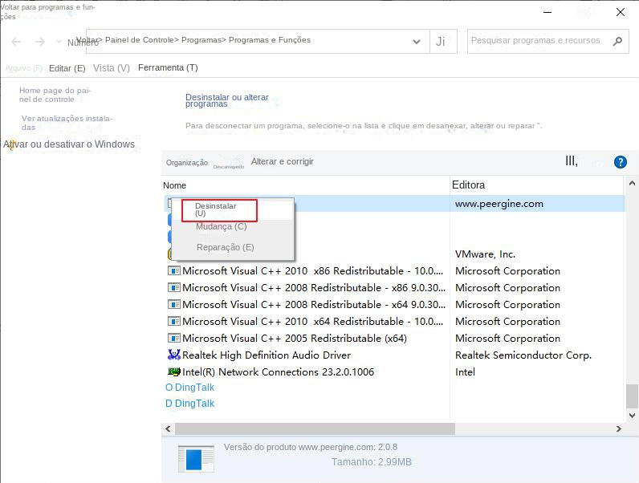Click Realtek Semiconductor Corp. publisher cell
The height and width of the screenshot is (483, 639).
tap(523, 355)
